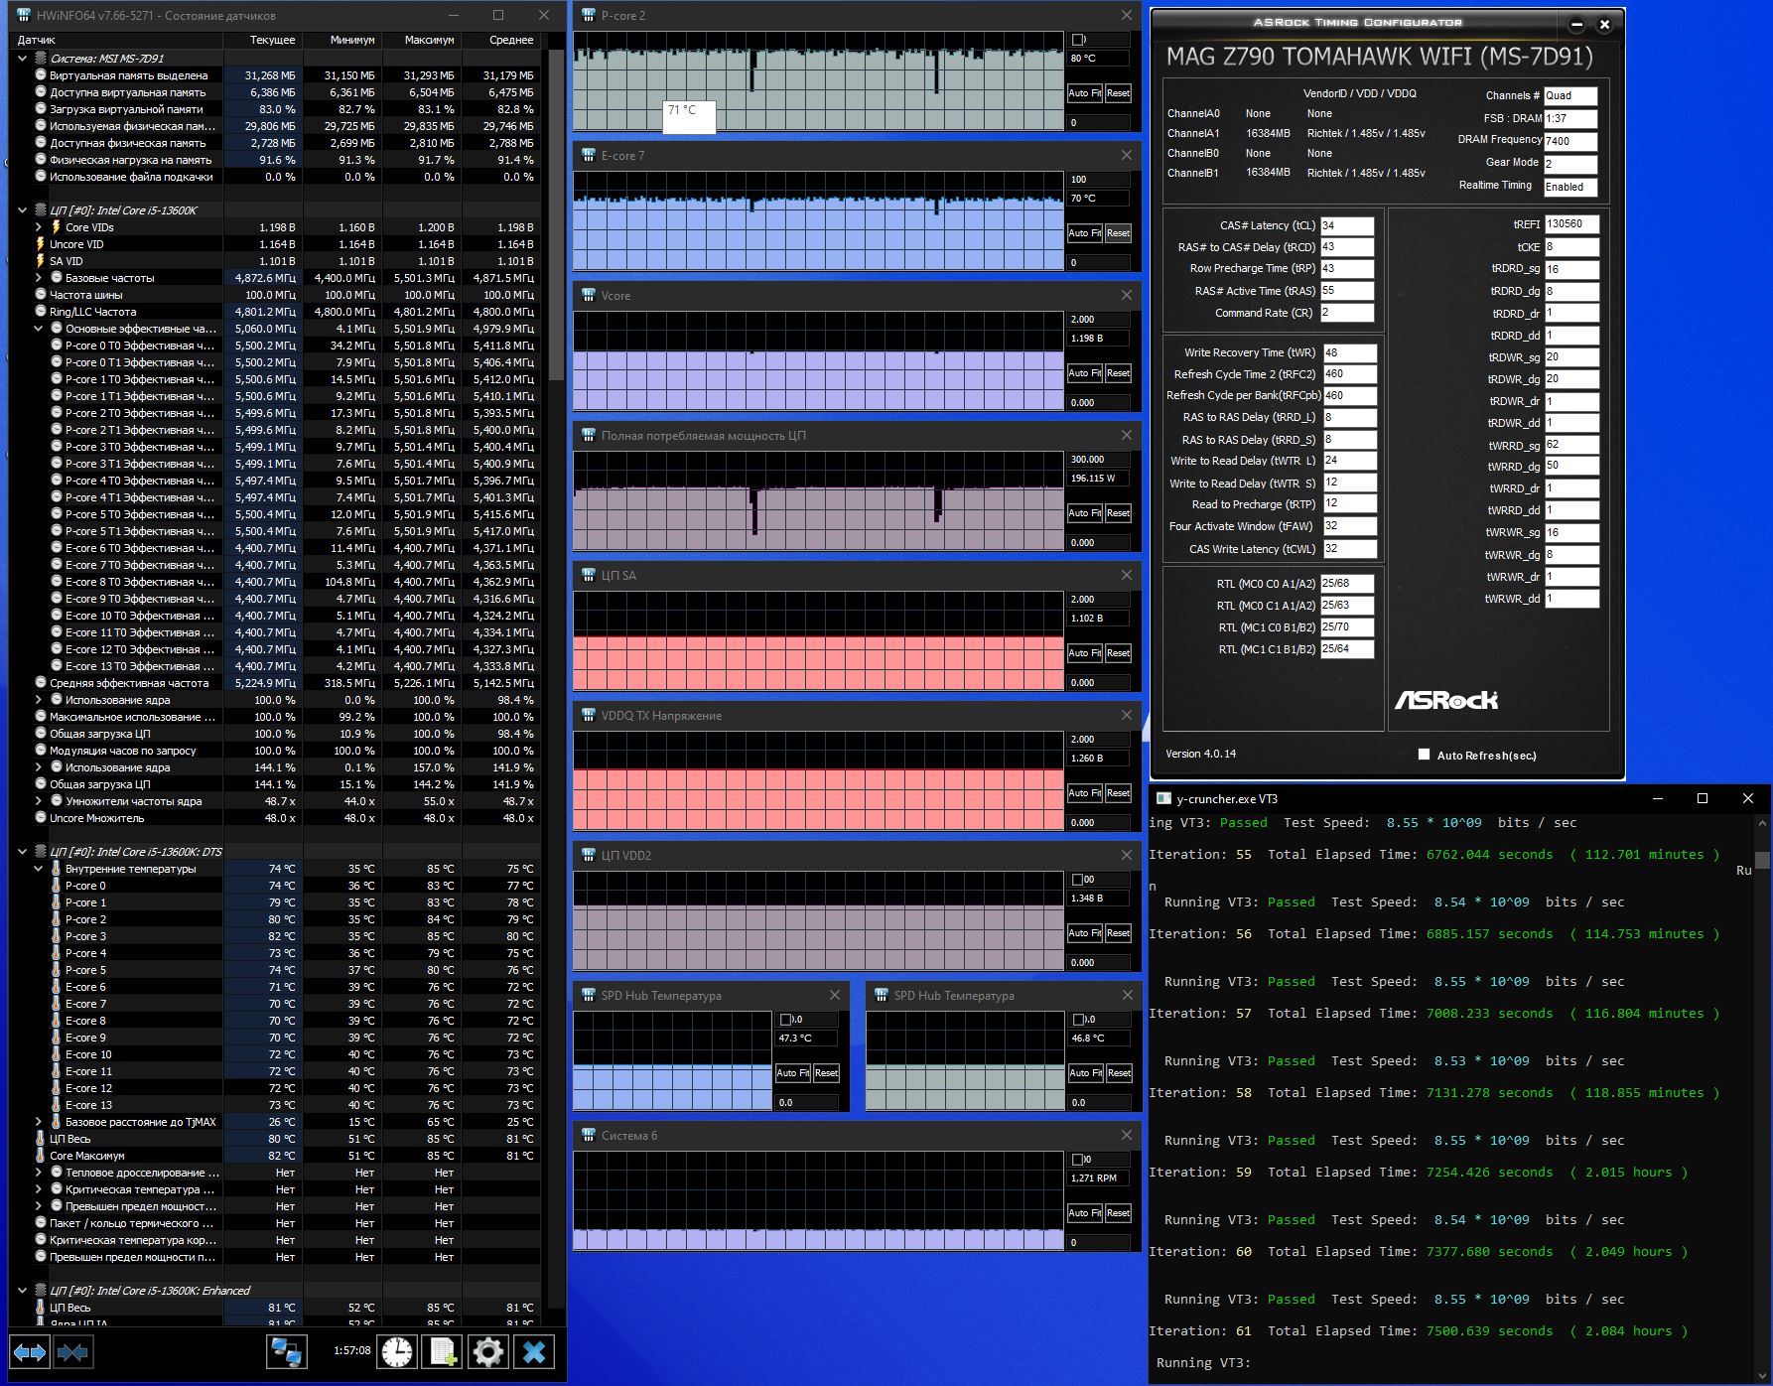Collapse the Система: MSI MS-7D91 sensor group
This screenshot has height=1386, width=1773.
point(23,59)
